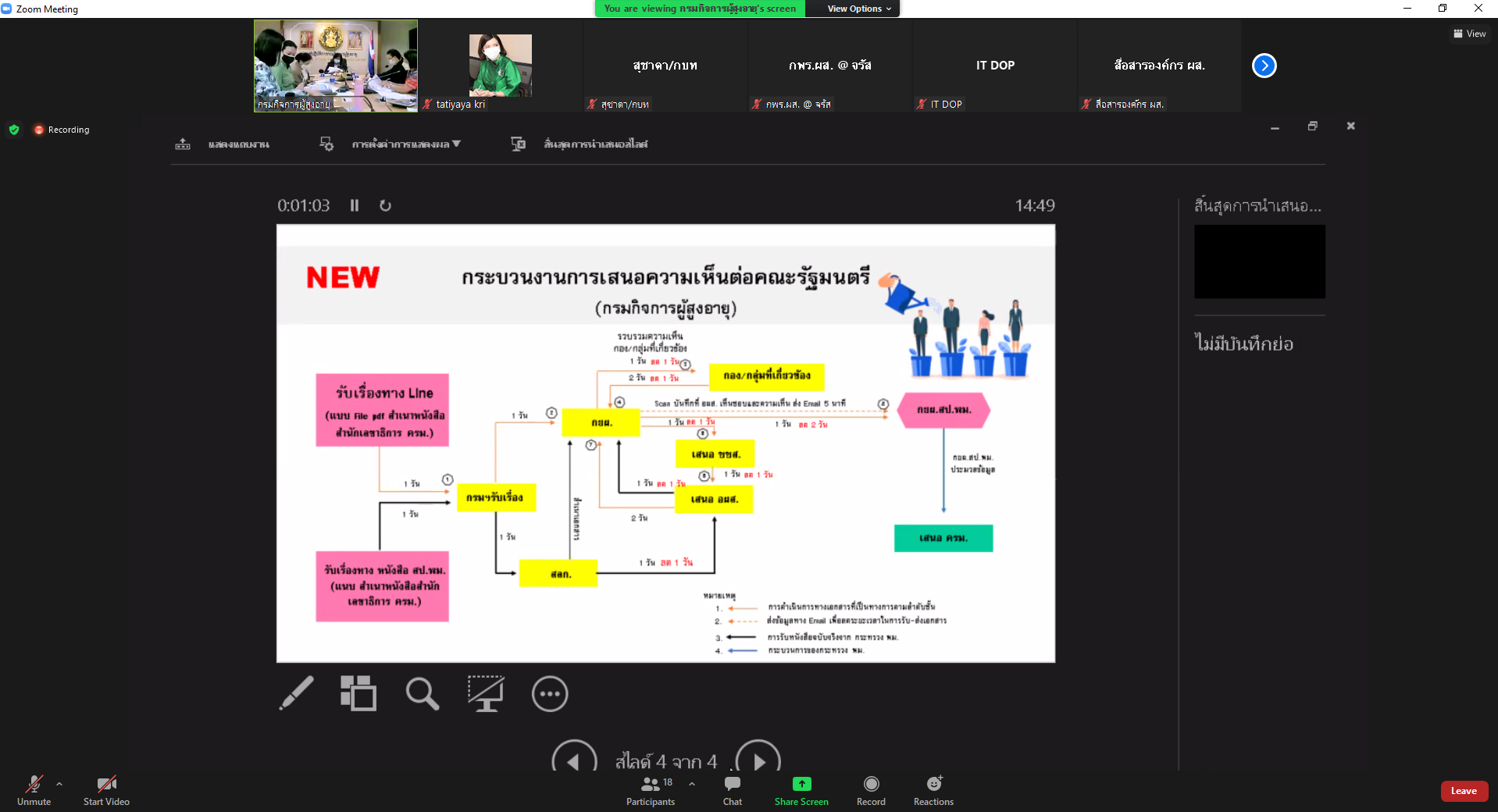The height and width of the screenshot is (812, 1498).
Task: Click the แสดงแถบงาน toolbar label
Action: [x=238, y=144]
